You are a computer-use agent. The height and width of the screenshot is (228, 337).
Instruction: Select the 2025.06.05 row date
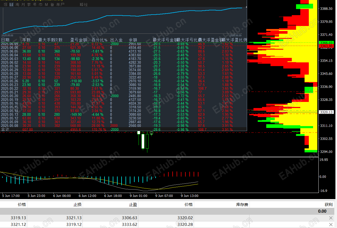click(x=10, y=51)
